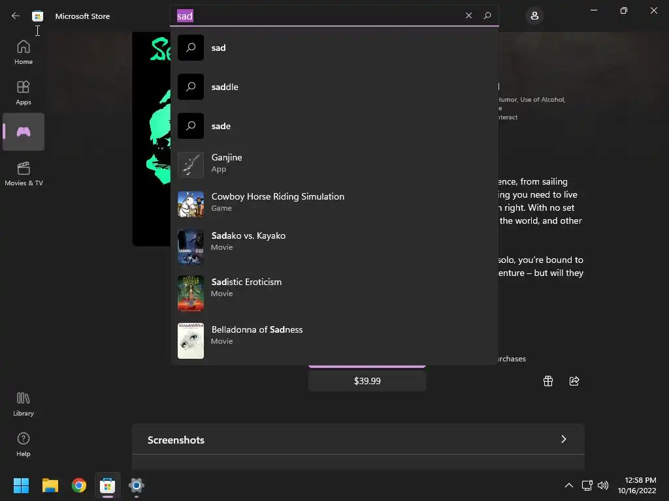This screenshot has width=669, height=501.
Task: Click the volume speaker tray icon
Action: 603,485
